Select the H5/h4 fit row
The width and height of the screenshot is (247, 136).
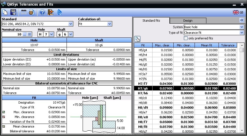coord(186,55)
